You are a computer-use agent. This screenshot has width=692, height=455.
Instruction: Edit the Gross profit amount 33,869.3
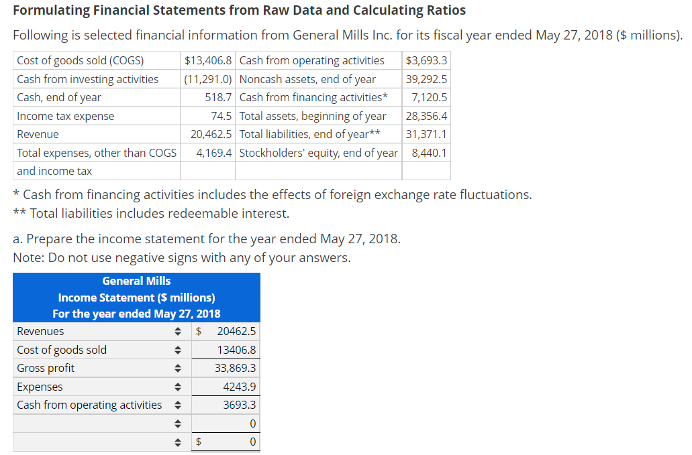click(226, 369)
